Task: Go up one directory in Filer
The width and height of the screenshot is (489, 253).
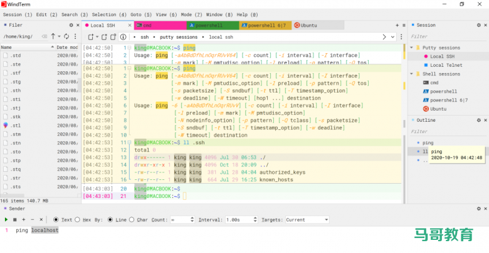Action: (x=53, y=36)
